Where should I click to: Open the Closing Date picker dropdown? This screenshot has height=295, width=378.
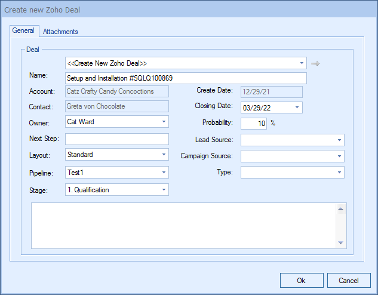point(297,108)
